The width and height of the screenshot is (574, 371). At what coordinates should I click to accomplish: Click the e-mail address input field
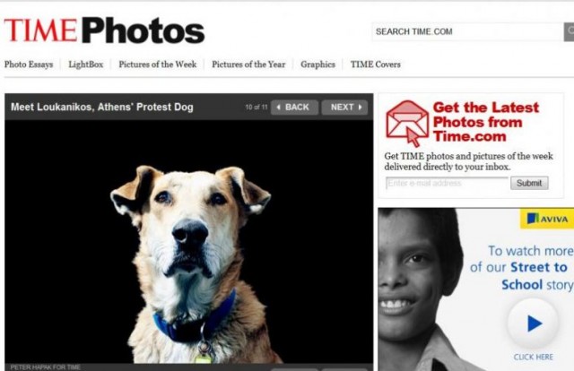pyautogui.click(x=447, y=183)
